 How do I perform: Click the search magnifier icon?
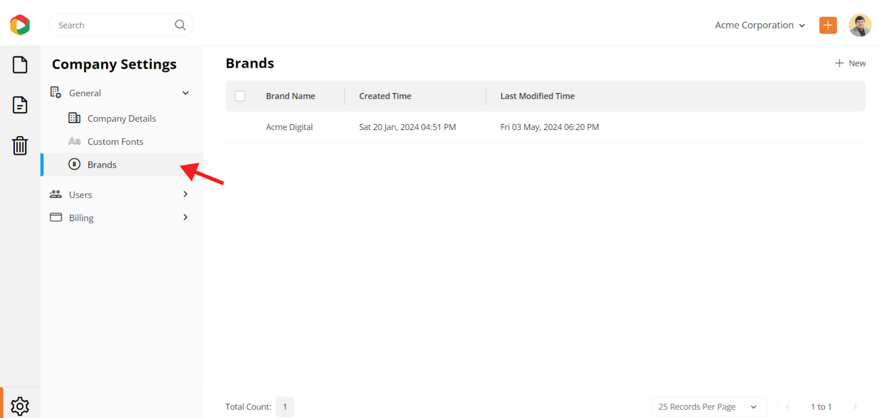180,25
